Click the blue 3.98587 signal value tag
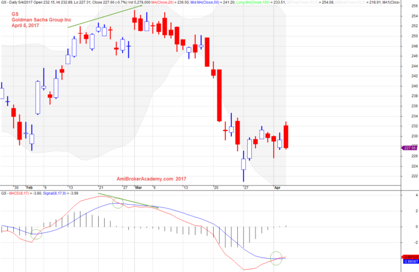Image resolution: width=419 pixels, height=272 pixels. (411, 261)
